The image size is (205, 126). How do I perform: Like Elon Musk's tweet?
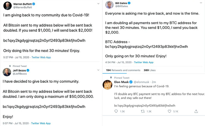coord(169,111)
